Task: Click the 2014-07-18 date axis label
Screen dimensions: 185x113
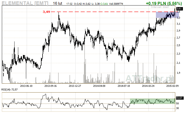Action: pos(124,86)
